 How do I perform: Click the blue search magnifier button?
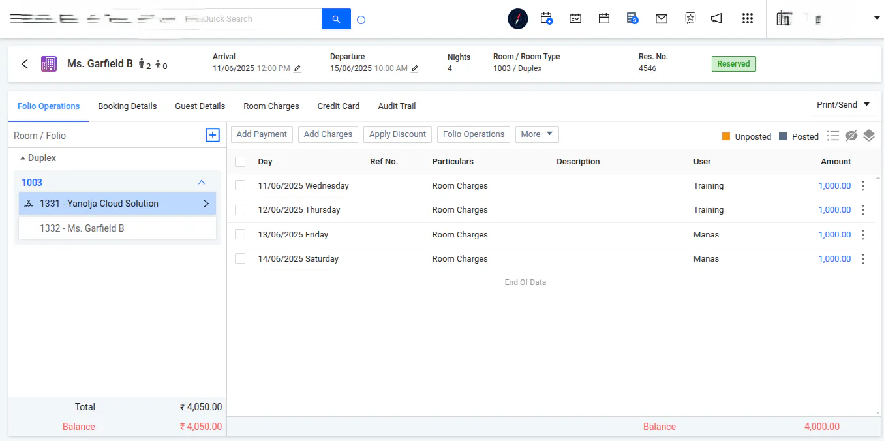[336, 19]
